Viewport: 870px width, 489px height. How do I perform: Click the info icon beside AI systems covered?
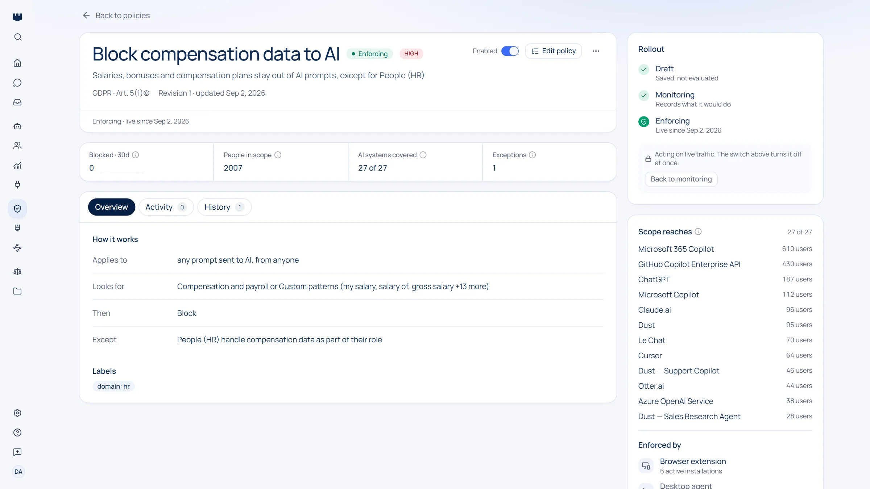tap(423, 155)
